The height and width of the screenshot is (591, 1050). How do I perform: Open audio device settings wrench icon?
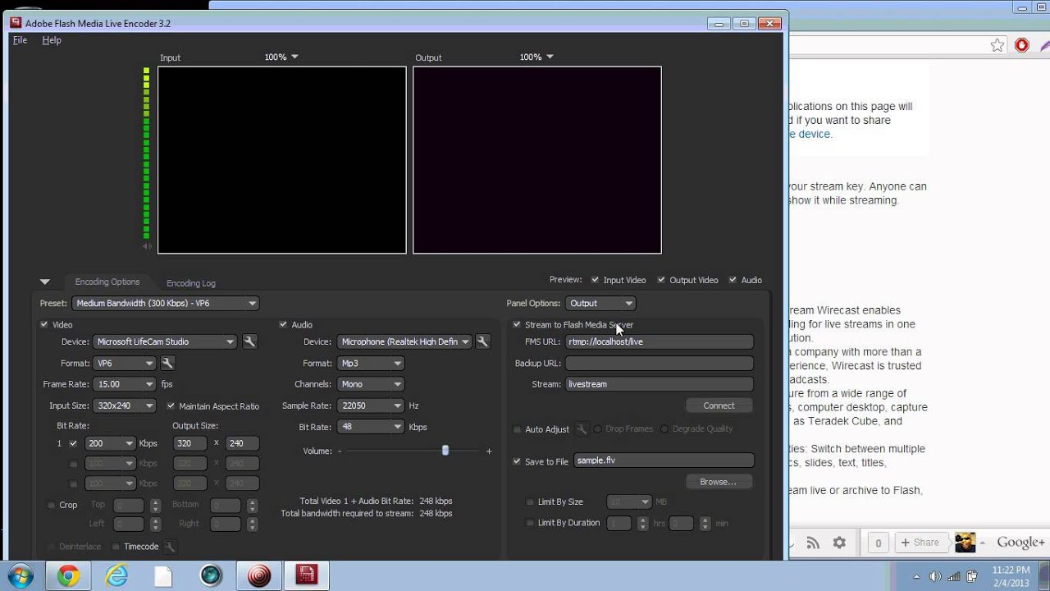point(483,341)
